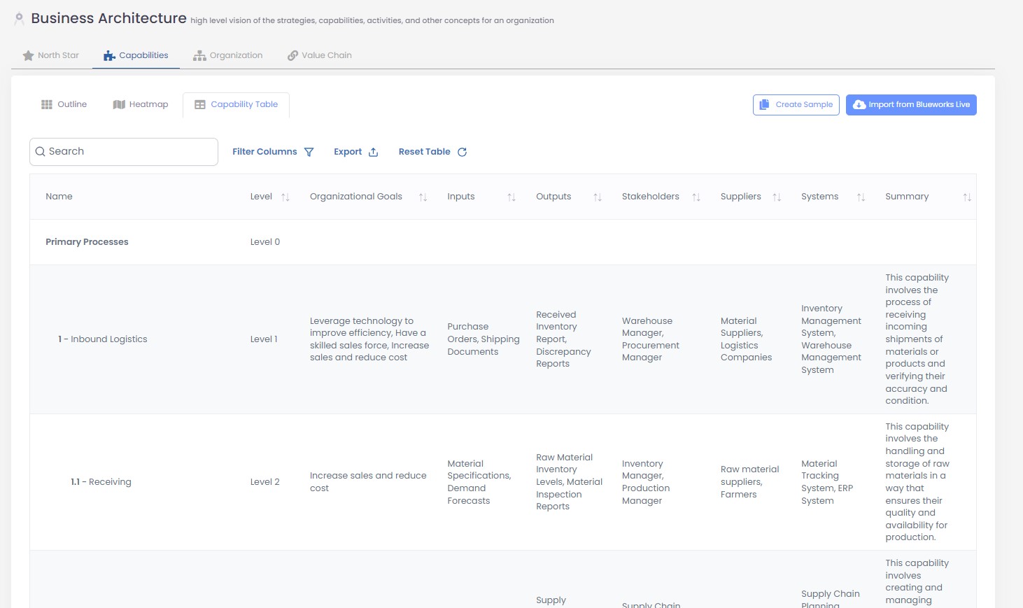Select the North Star star icon
This screenshot has width=1023, height=608.
pyautogui.click(x=28, y=55)
